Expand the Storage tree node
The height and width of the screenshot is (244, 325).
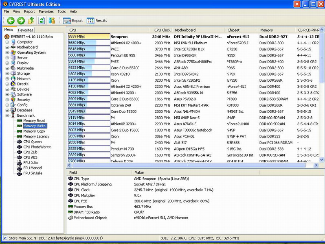point(7,74)
